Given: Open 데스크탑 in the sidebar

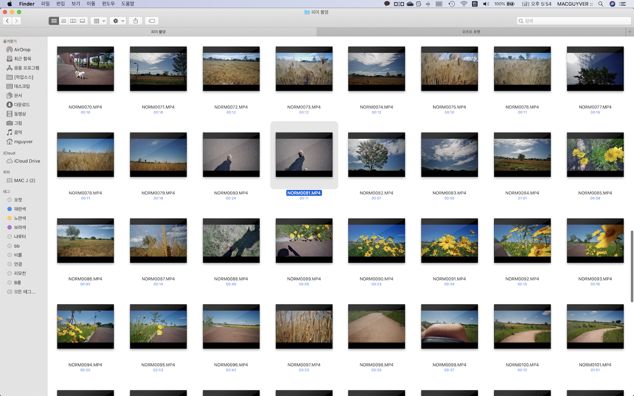Looking at the screenshot, I should (22, 86).
